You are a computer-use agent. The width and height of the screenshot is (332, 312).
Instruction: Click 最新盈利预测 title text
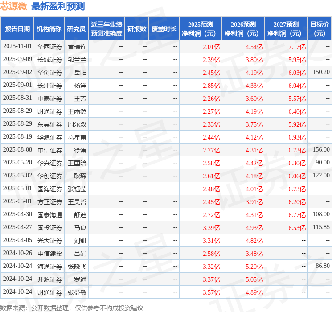58,6
